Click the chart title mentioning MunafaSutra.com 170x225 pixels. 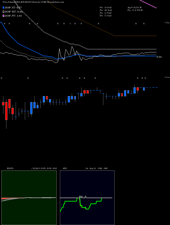pos(33,2)
